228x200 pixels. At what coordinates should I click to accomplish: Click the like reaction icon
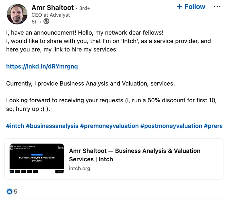coord(9,191)
